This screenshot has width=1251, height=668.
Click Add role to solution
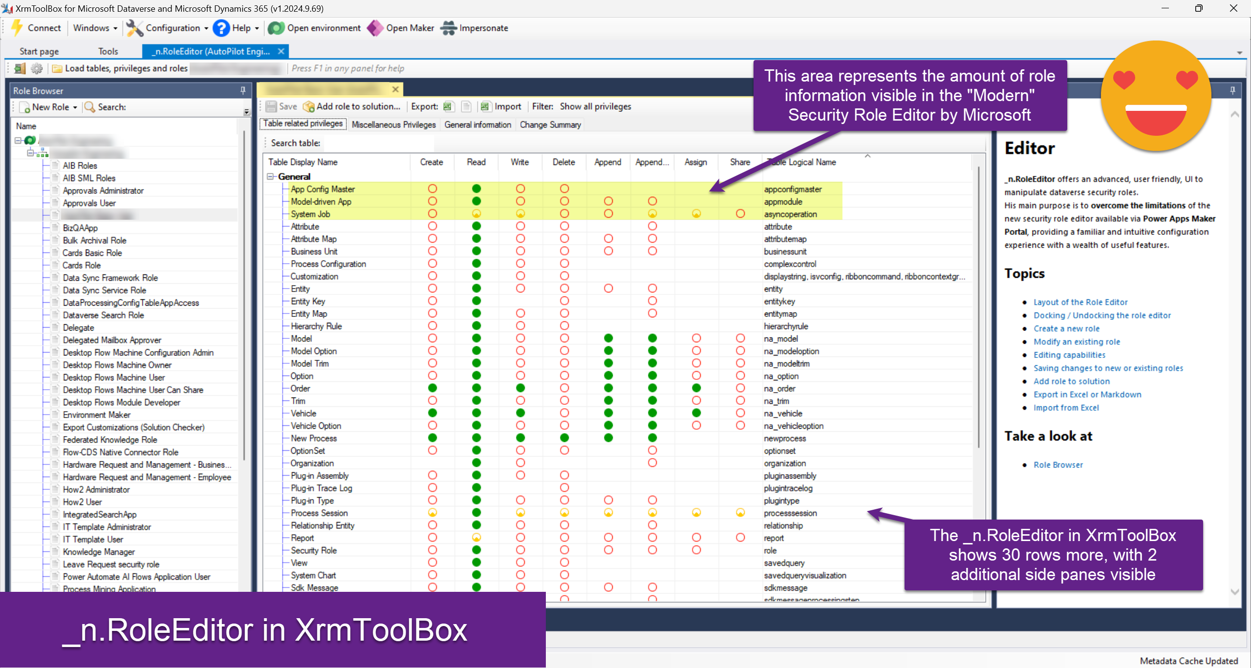point(352,106)
